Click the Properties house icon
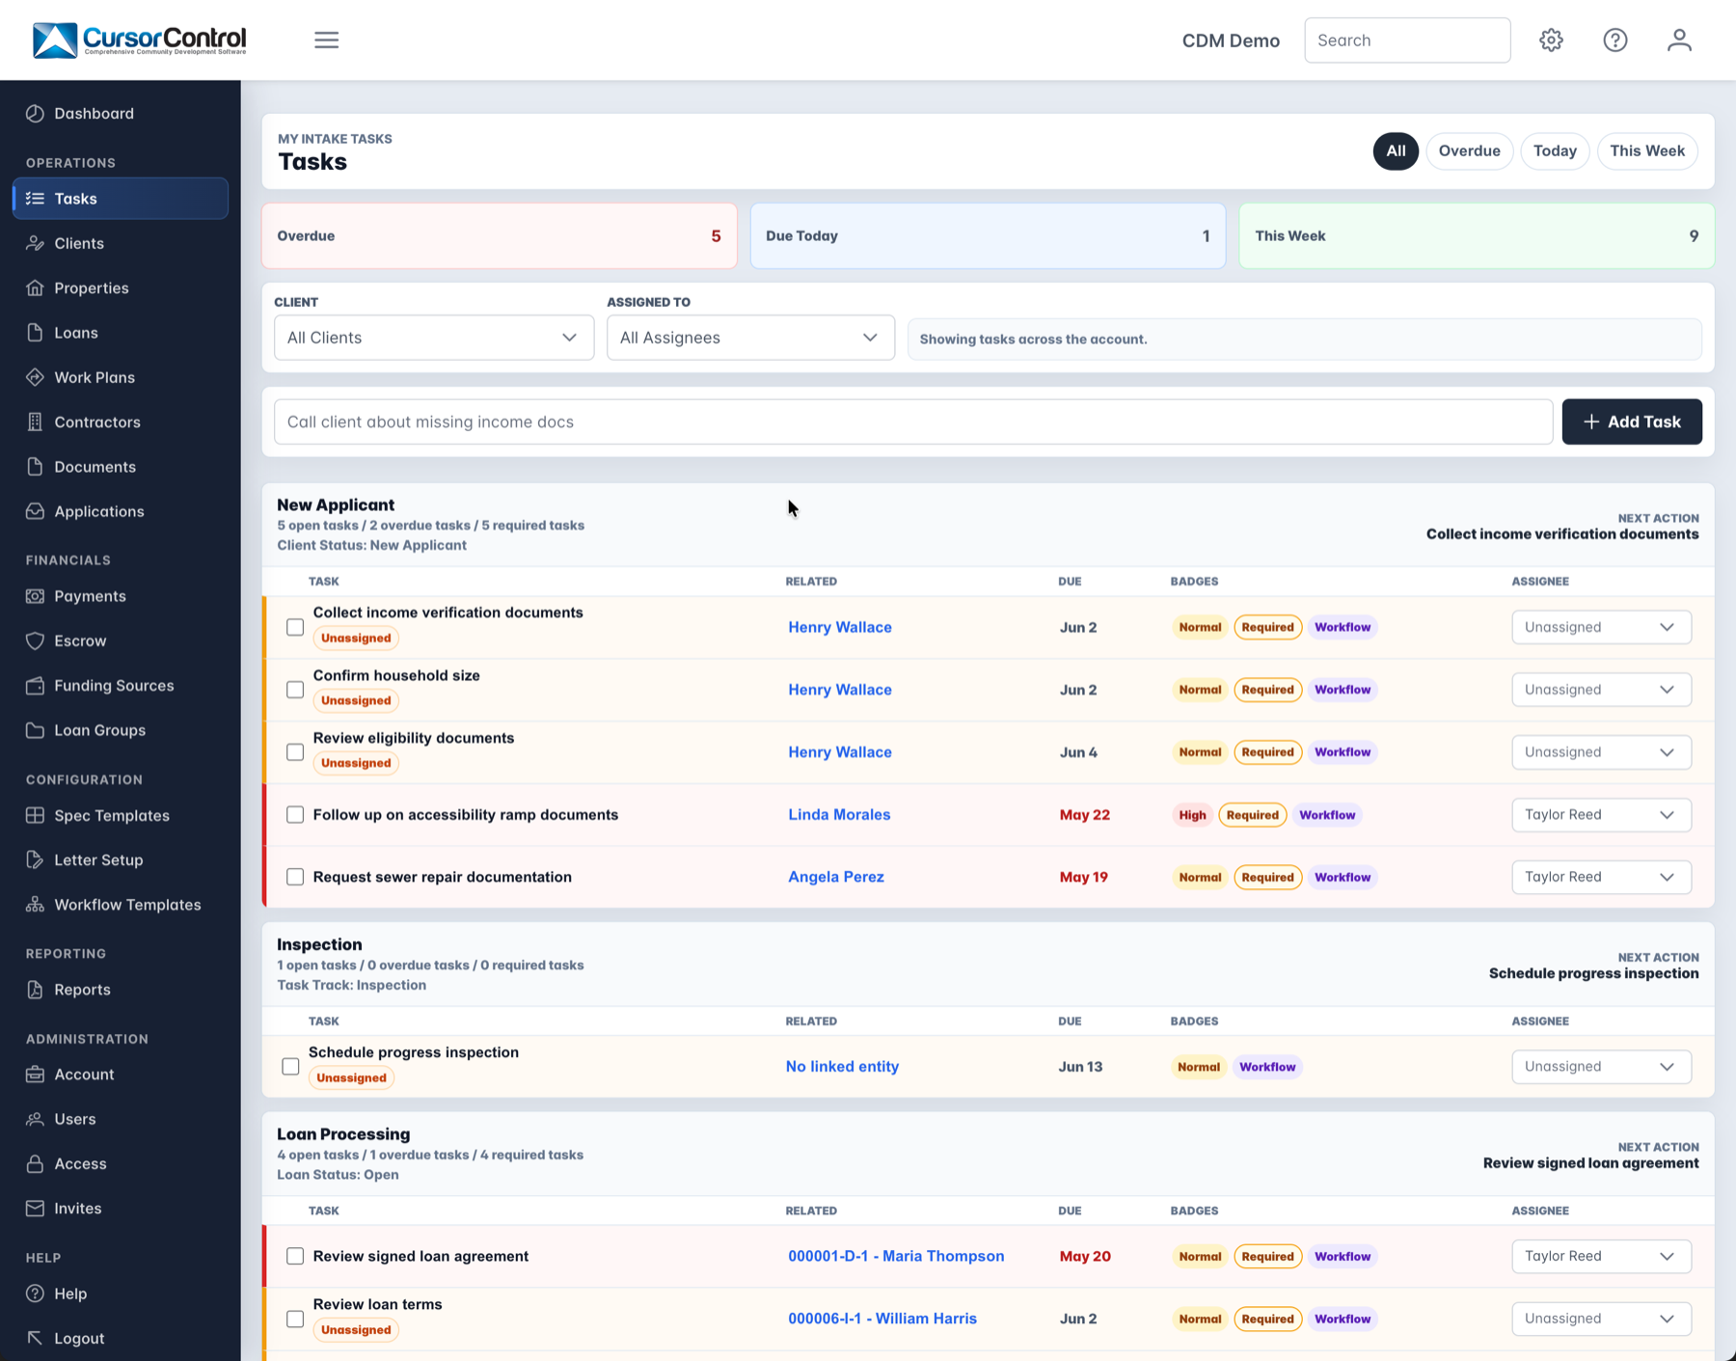1736x1361 pixels. (36, 287)
